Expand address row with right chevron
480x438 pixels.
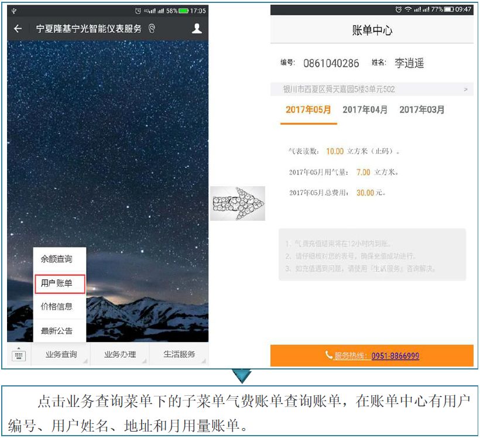tap(465, 90)
